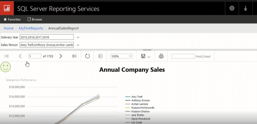Jump to the last report page
Image resolution: width=257 pixels, height=124 pixels.
point(74,56)
